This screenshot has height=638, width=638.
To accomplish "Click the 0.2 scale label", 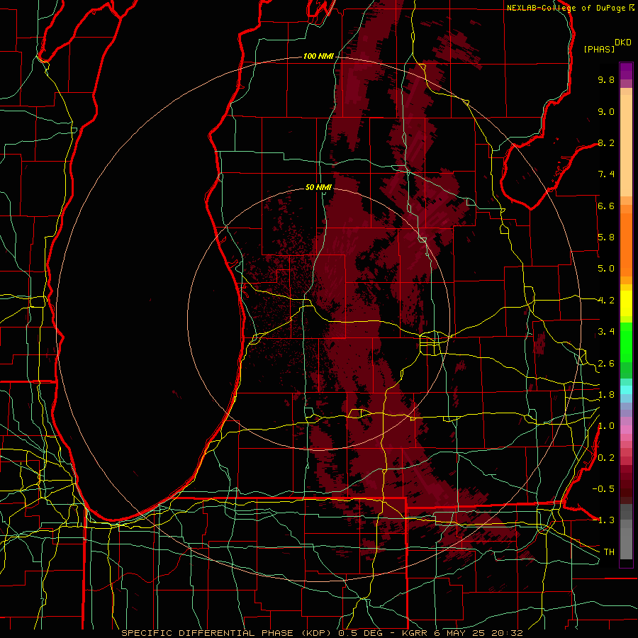I will [x=606, y=458].
